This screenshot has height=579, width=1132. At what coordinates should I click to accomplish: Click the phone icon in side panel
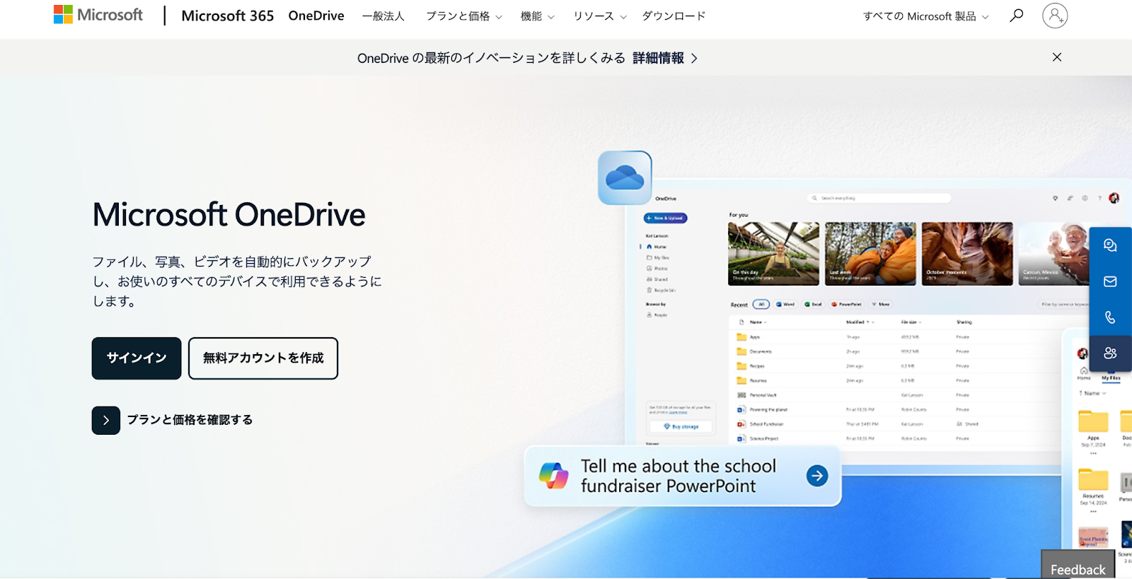click(1110, 317)
